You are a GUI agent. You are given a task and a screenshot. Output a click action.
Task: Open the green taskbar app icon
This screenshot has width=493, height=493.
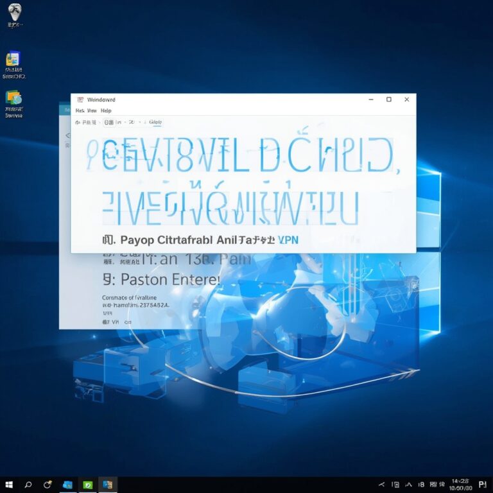pos(87,485)
